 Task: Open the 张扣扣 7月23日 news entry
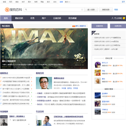click(61, 104)
